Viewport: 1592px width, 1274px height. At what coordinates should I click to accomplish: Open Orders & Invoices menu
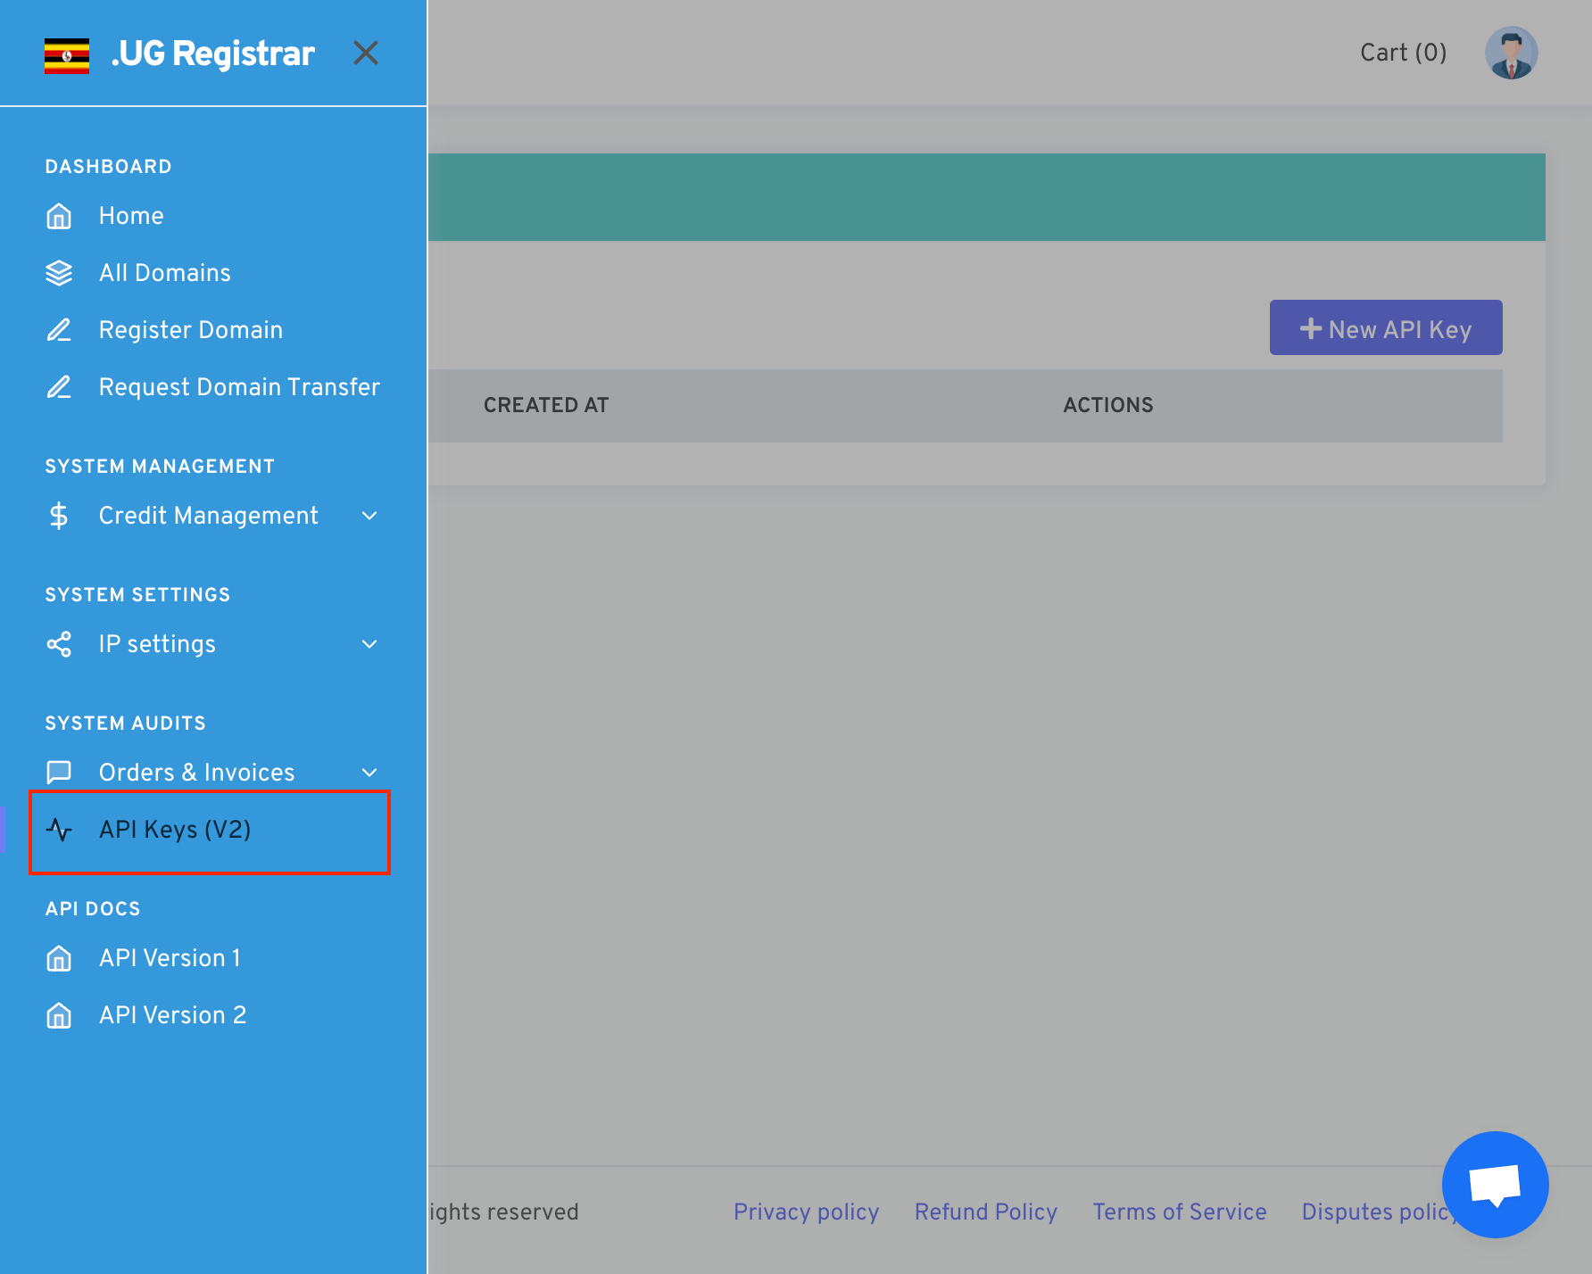(x=196, y=773)
